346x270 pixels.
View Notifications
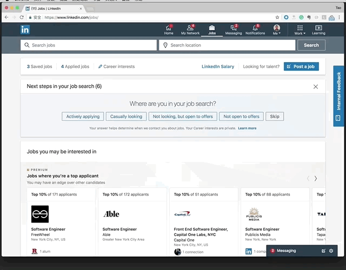(255, 30)
